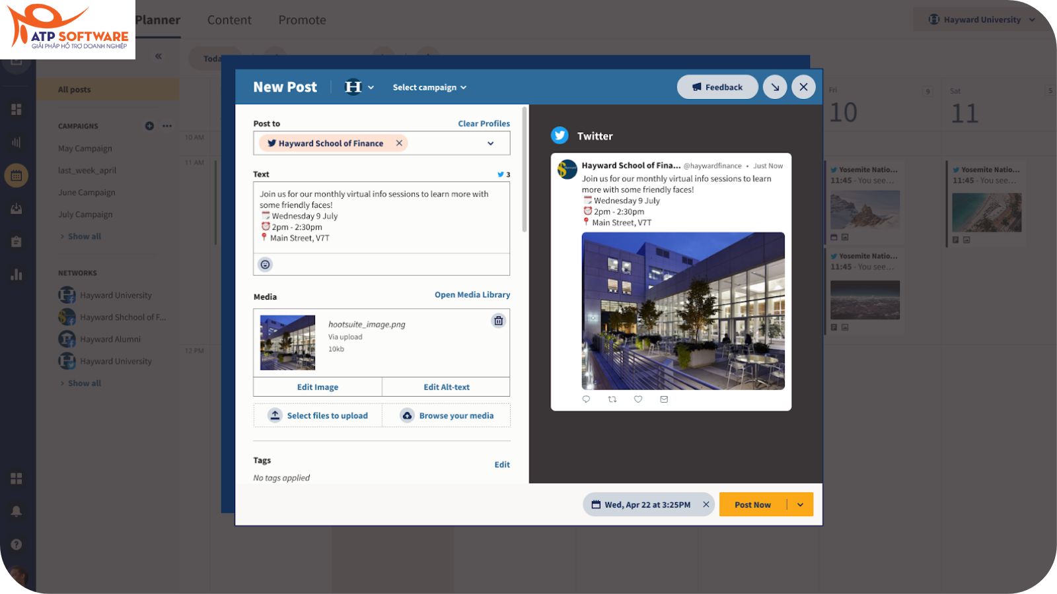Open Post Now dropdown arrow

tap(801, 505)
